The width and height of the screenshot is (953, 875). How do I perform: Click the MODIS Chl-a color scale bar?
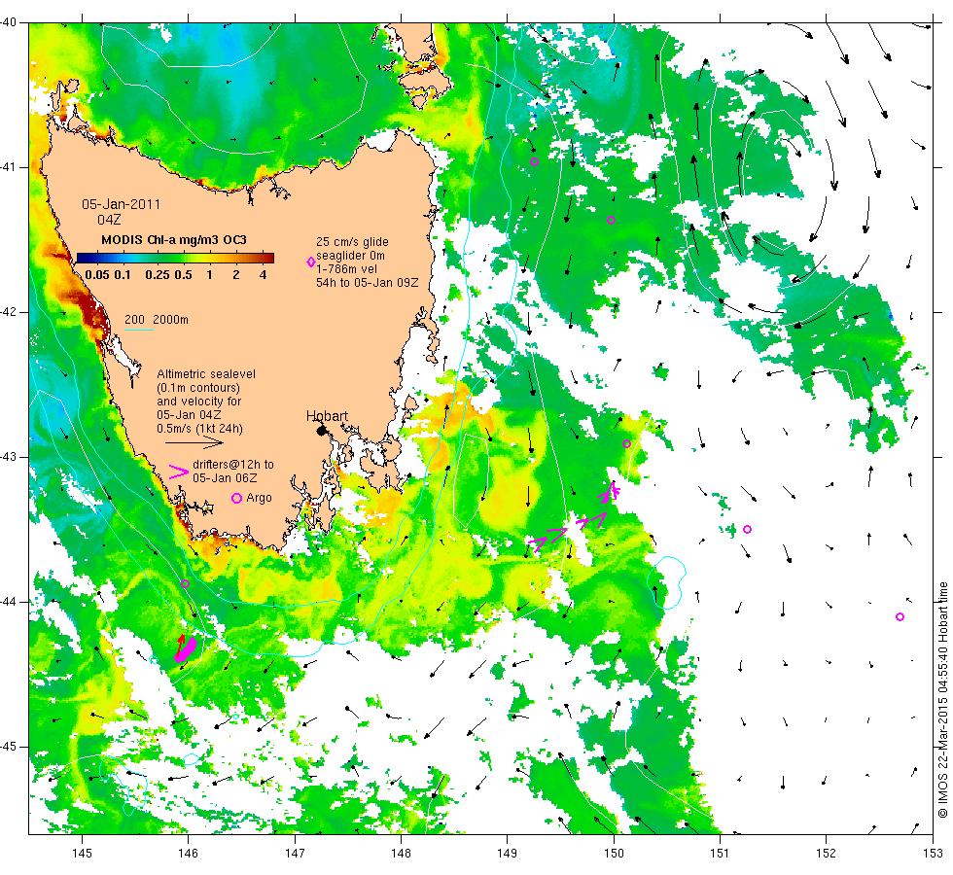tap(175, 258)
